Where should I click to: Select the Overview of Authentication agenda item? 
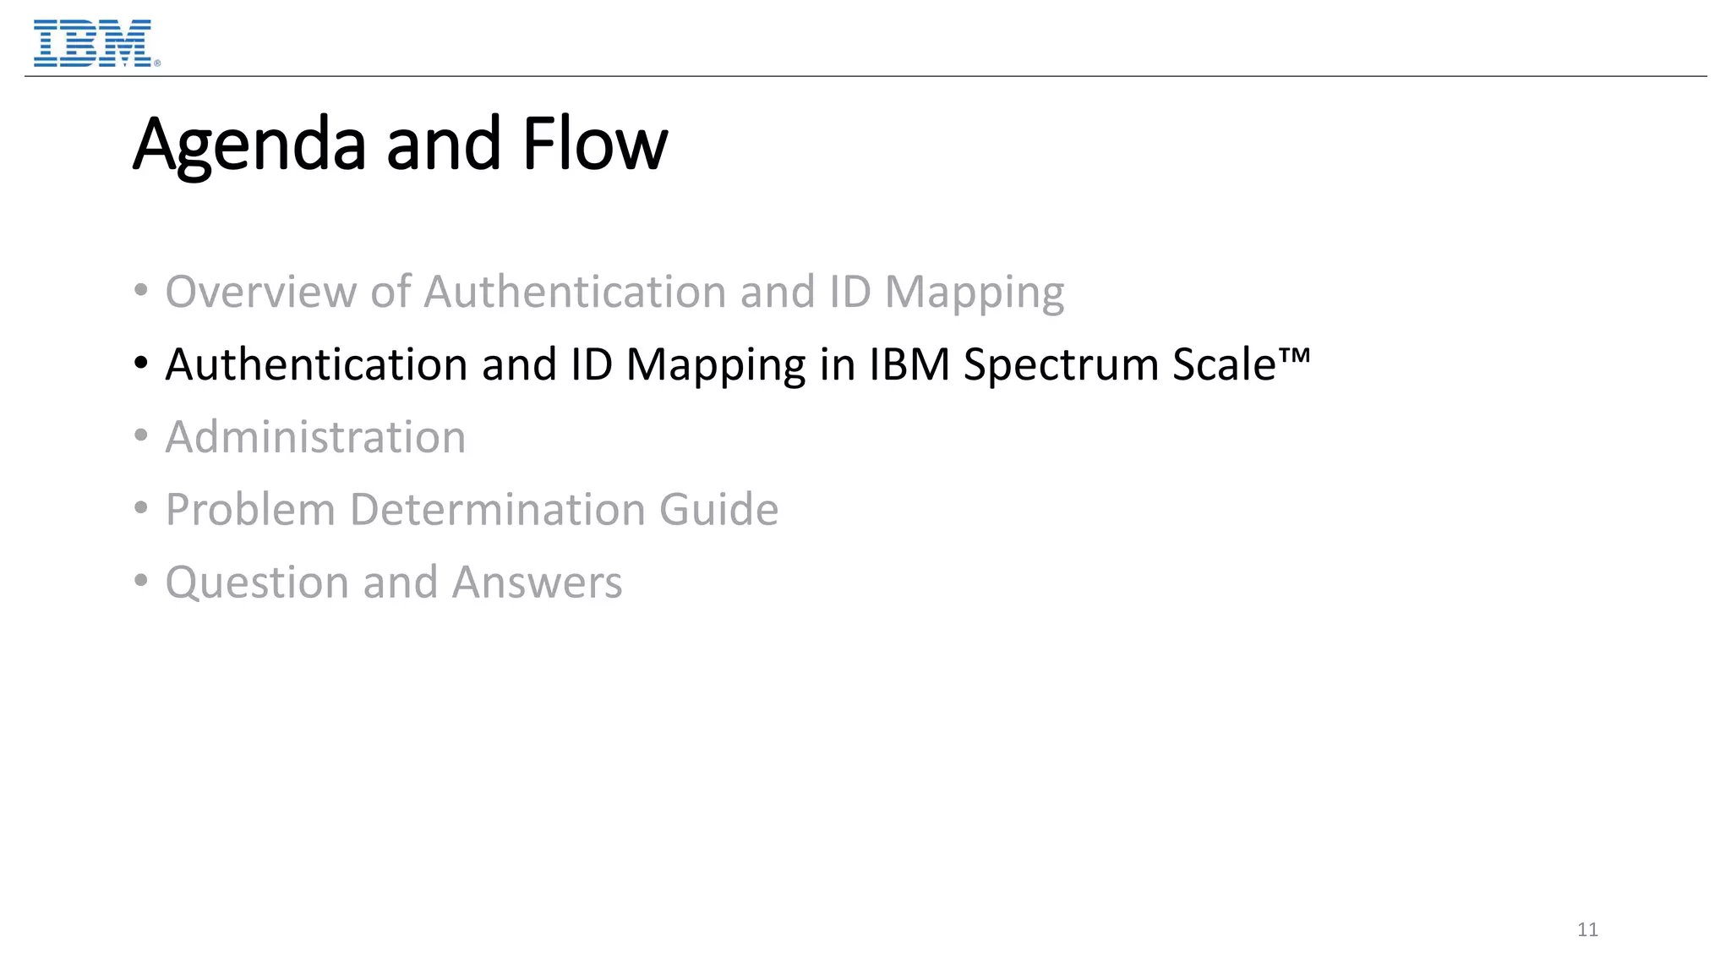coord(614,292)
